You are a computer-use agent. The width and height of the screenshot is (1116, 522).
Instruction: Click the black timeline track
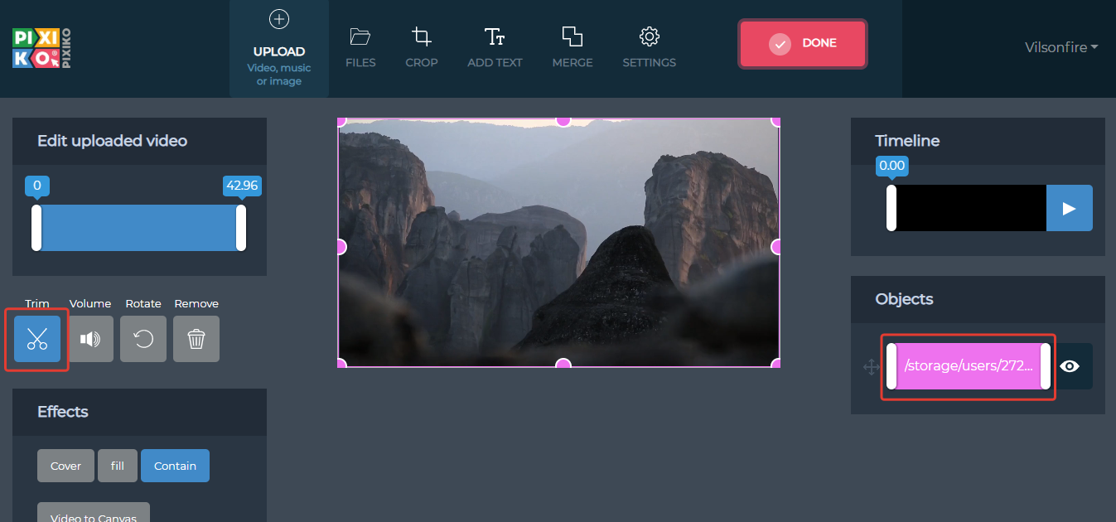971,208
